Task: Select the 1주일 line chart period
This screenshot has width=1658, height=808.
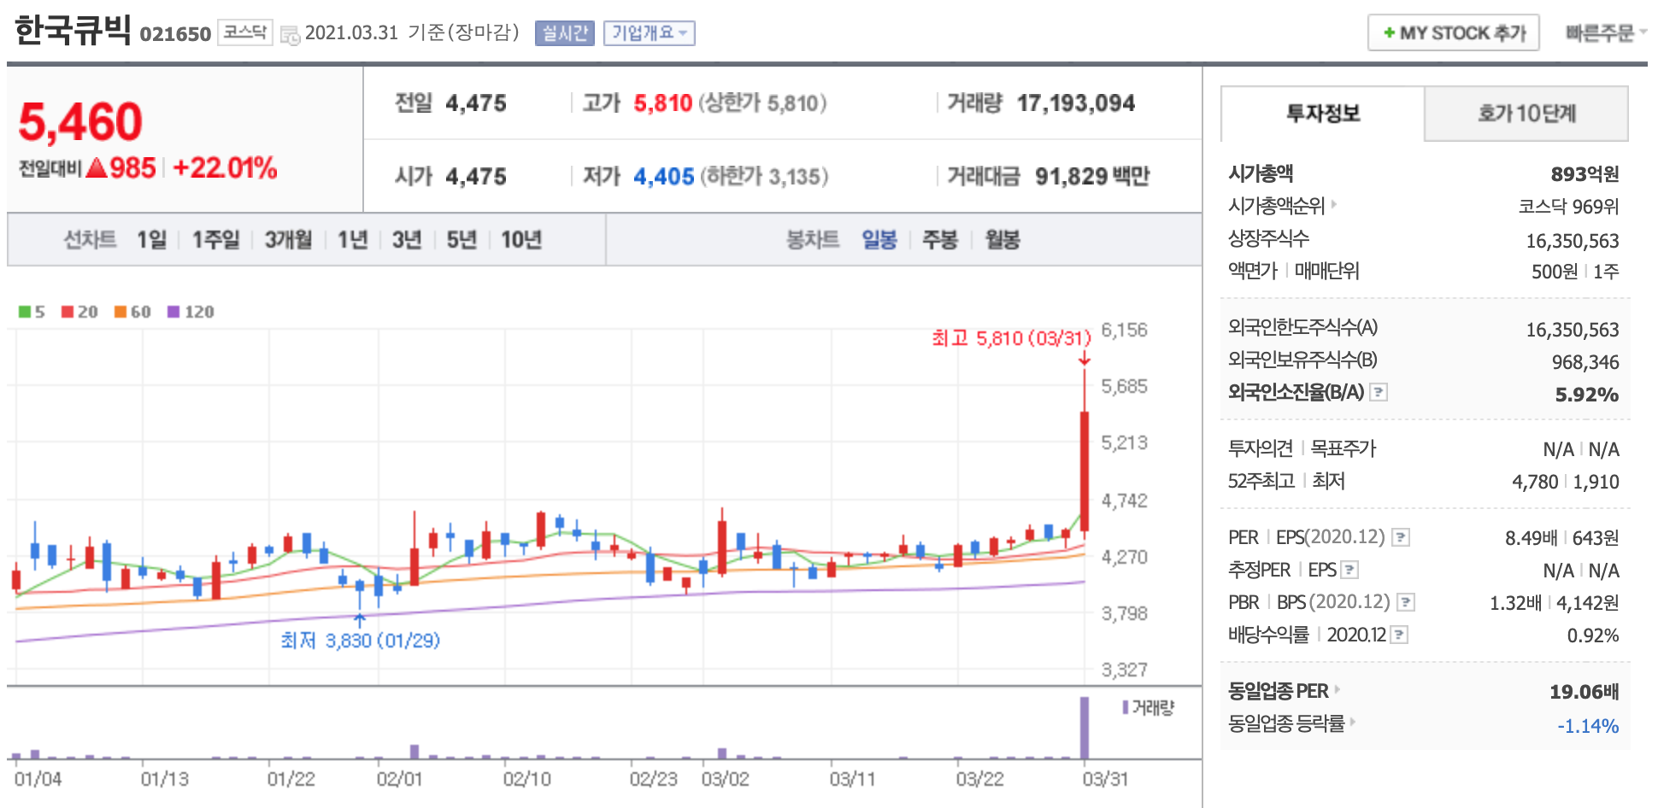Action: (x=215, y=240)
